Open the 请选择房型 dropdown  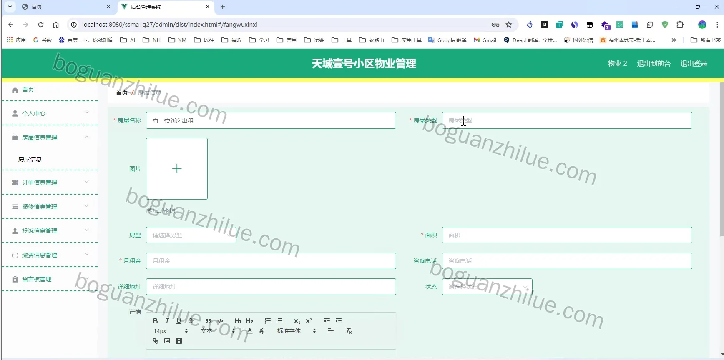tap(191, 235)
